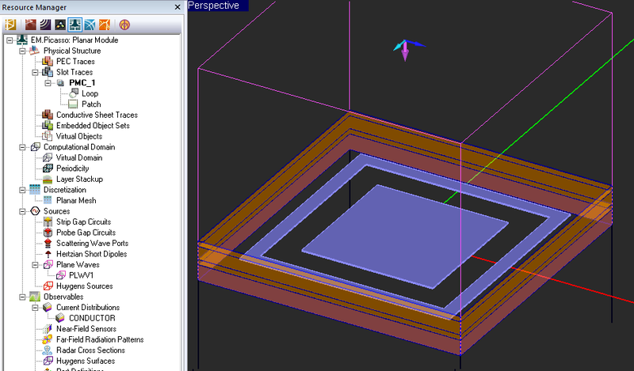Image resolution: width=634 pixels, height=371 pixels.
Task: Select the PLWV1 plane wave source
Action: point(81,275)
